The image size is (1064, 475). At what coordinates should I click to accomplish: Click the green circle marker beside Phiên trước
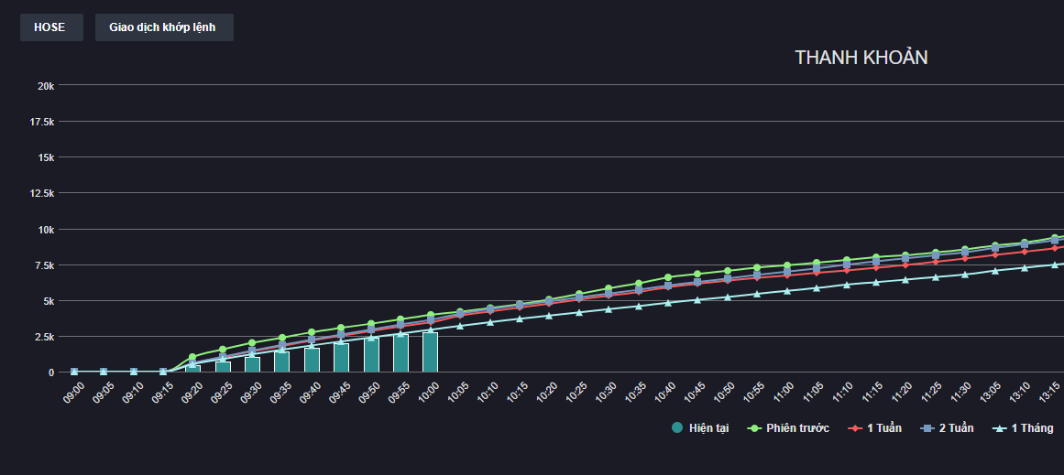756,428
